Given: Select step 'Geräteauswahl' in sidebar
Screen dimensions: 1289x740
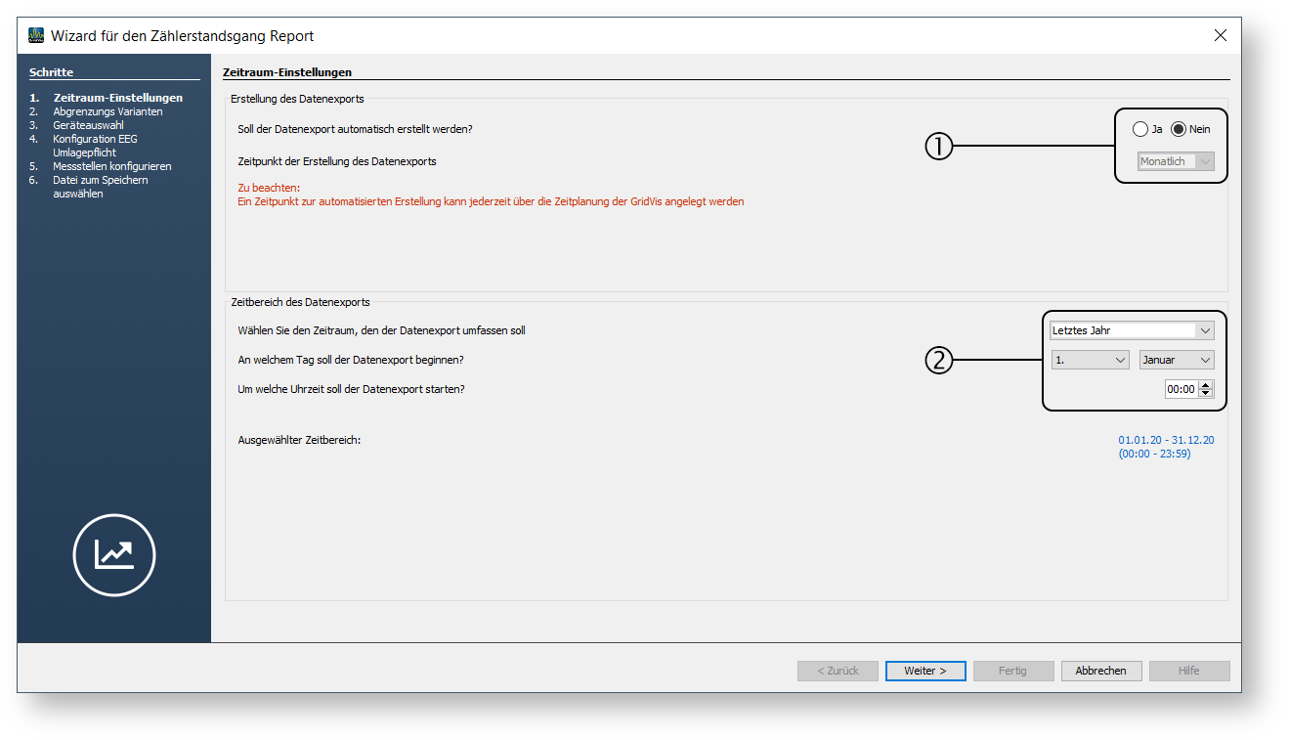Looking at the screenshot, I should (x=88, y=125).
